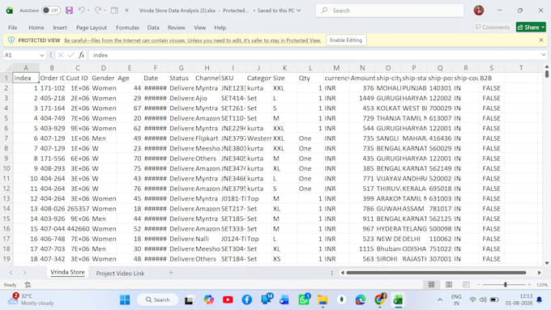Switch to Project Video Link sheet
Viewport: 551px width, 310px height.
[x=120, y=273]
